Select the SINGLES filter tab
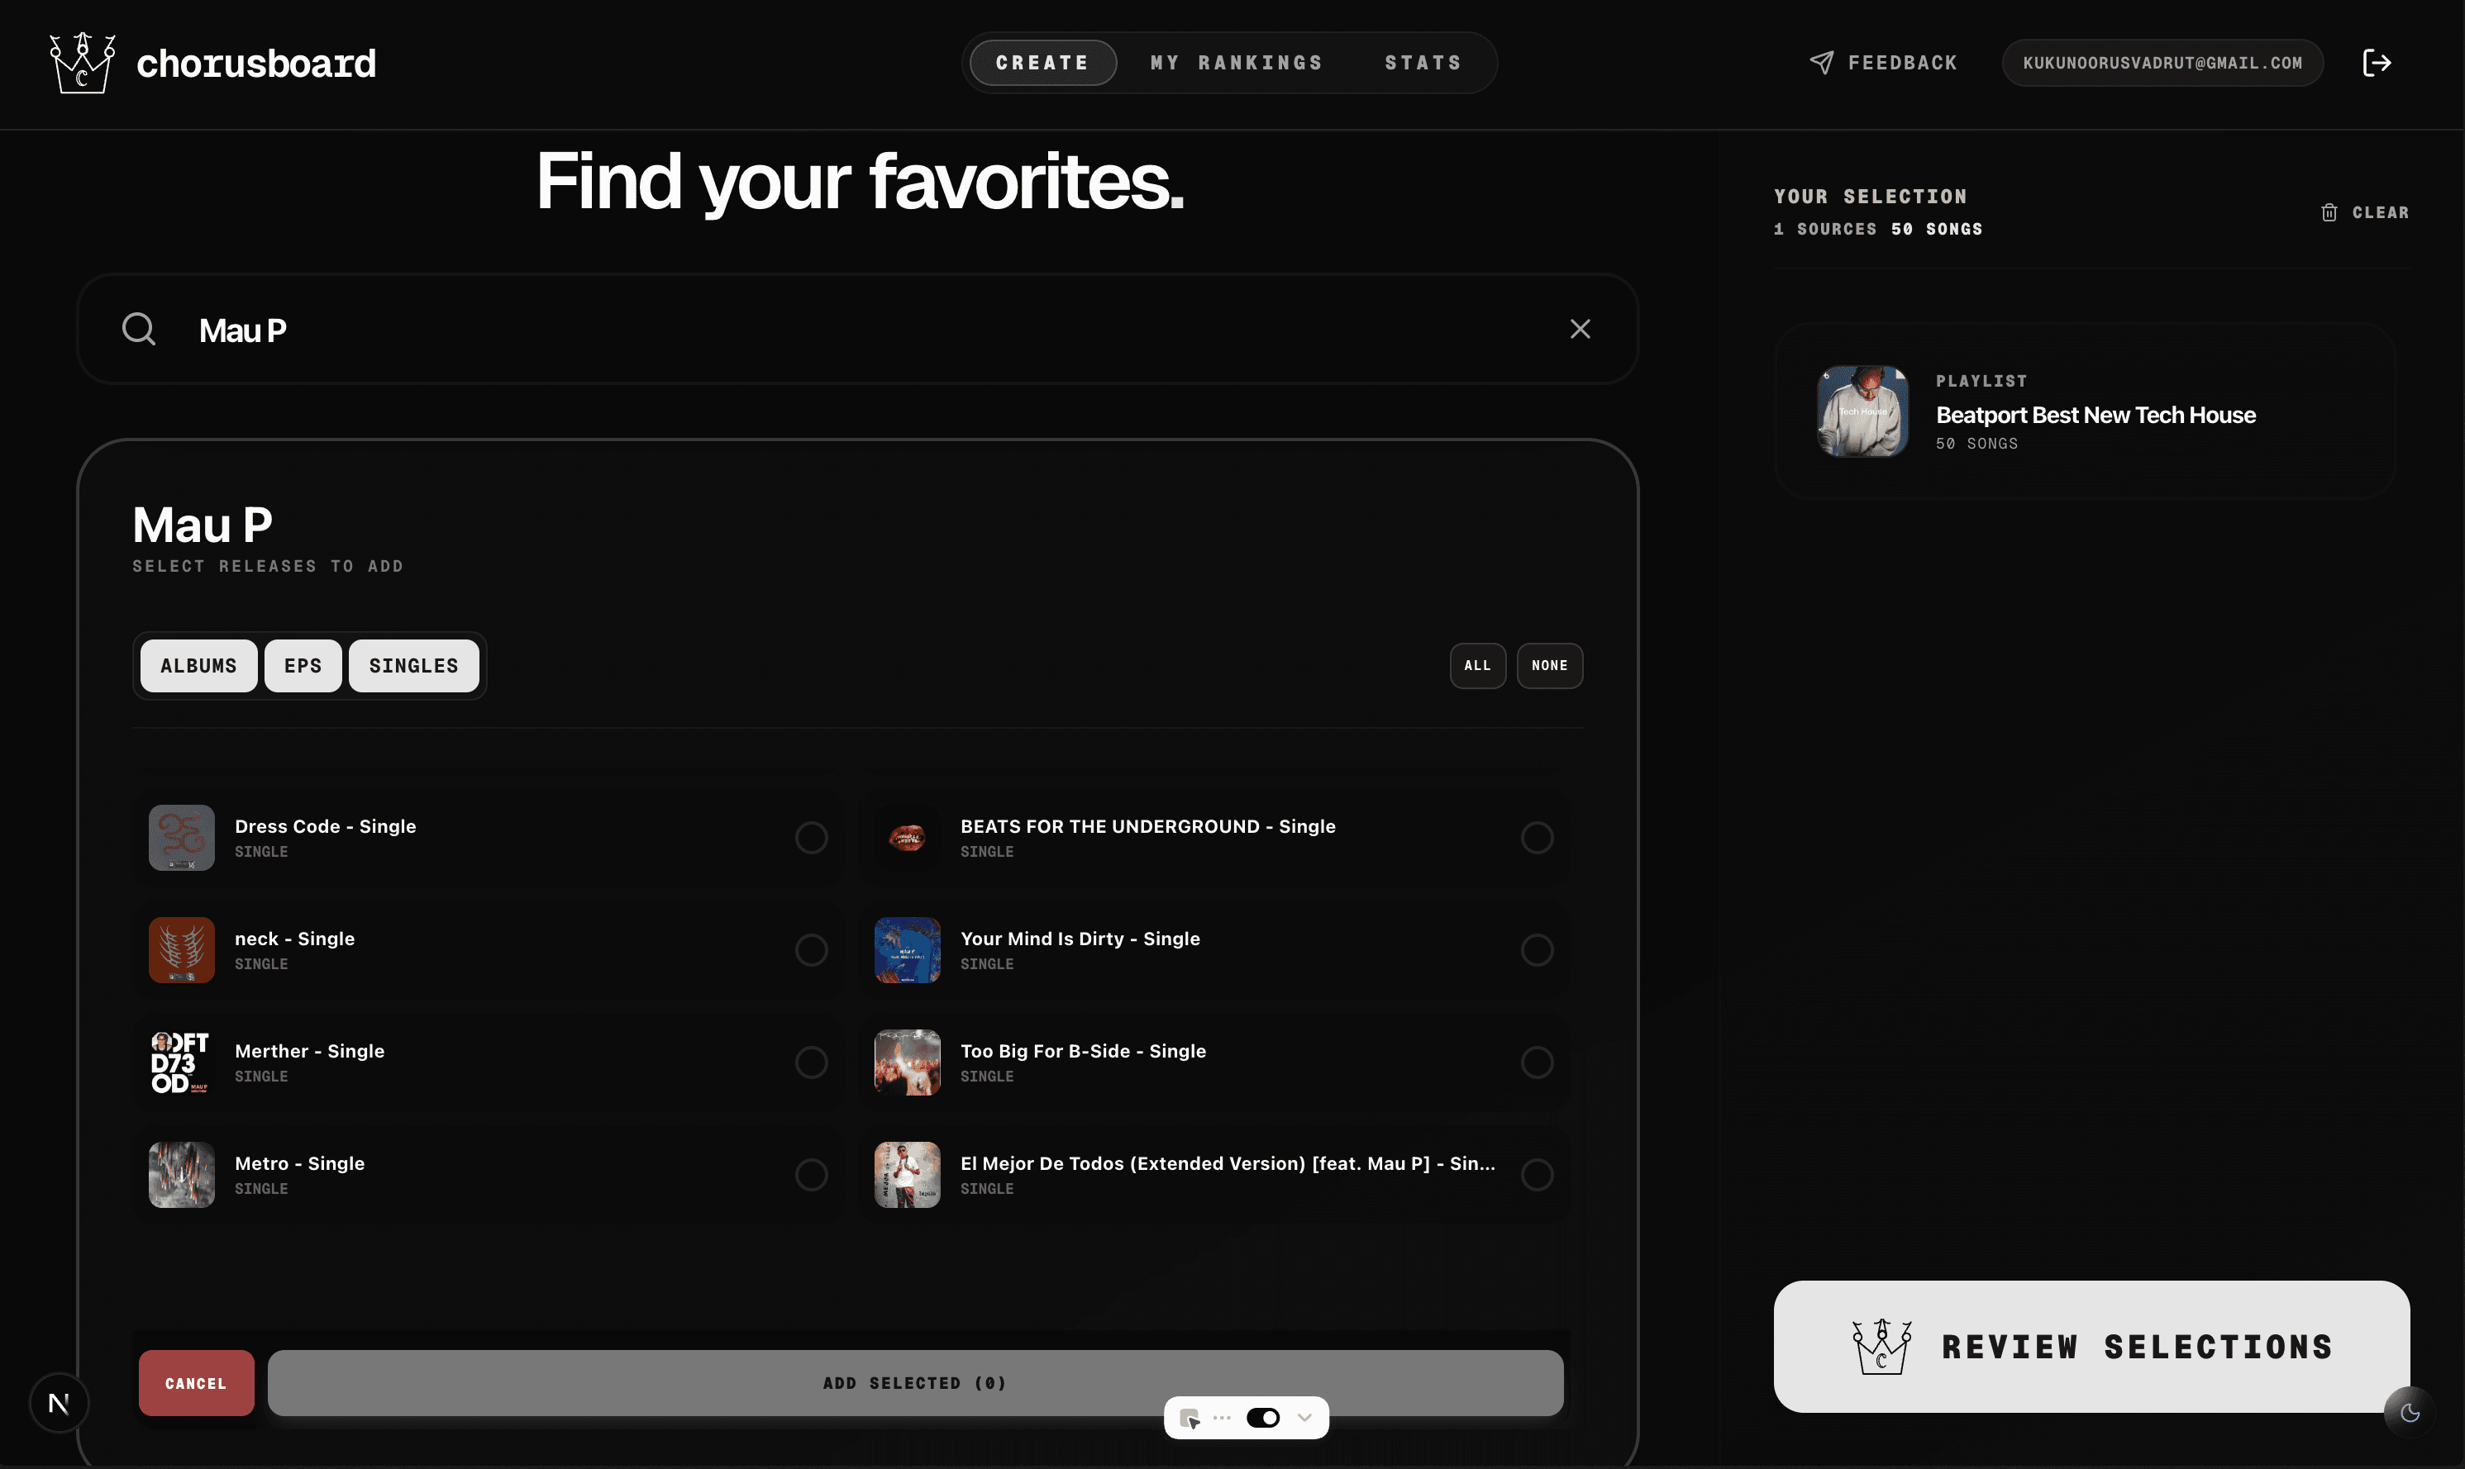The width and height of the screenshot is (2465, 1469). click(413, 665)
